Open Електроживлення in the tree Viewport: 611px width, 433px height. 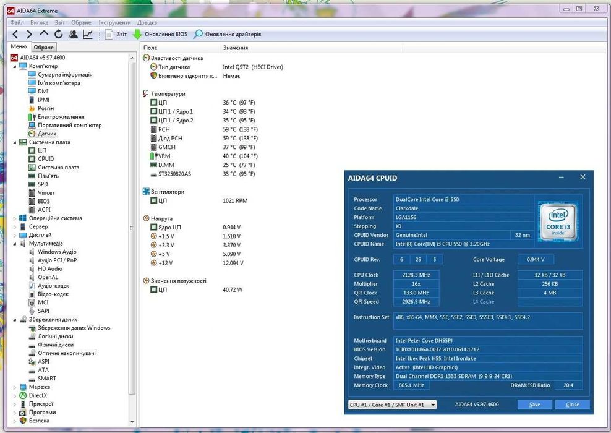(56, 116)
